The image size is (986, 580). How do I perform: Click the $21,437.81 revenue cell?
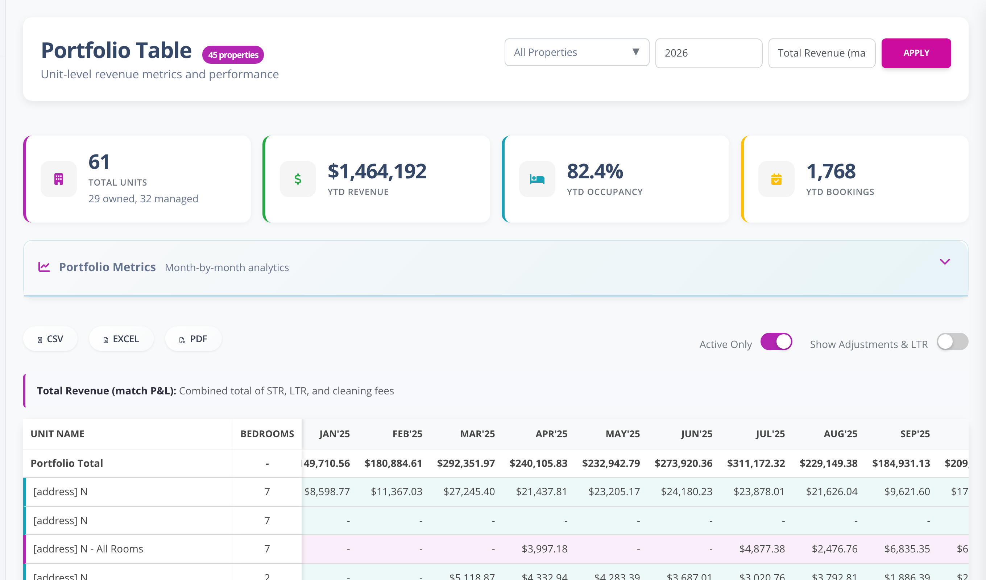[x=542, y=492]
